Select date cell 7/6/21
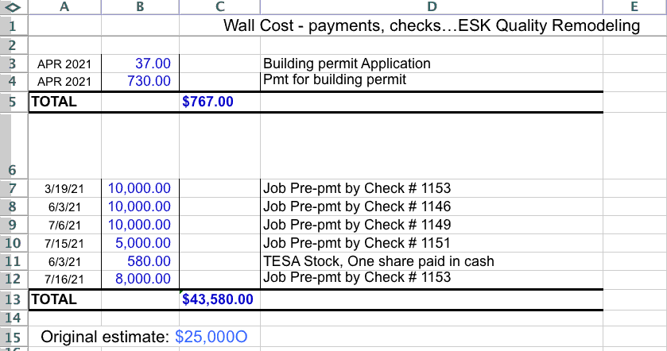The width and height of the screenshot is (667, 351). click(x=64, y=225)
